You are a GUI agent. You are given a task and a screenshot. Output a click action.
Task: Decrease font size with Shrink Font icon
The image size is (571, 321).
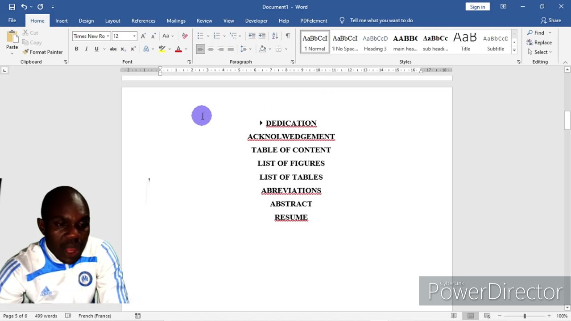tap(153, 36)
